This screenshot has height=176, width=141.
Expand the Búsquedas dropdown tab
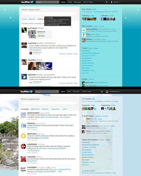pyautogui.click(x=56, y=109)
